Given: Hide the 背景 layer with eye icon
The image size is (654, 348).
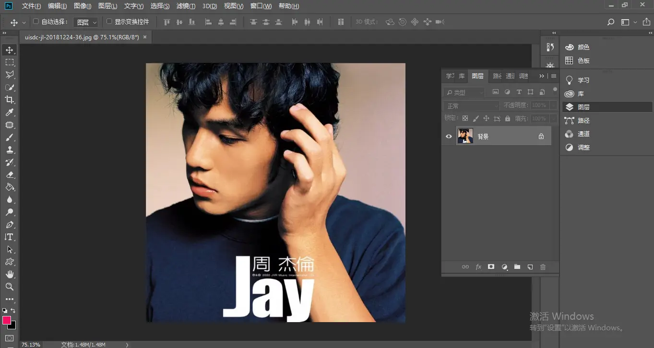Looking at the screenshot, I should [x=449, y=137].
